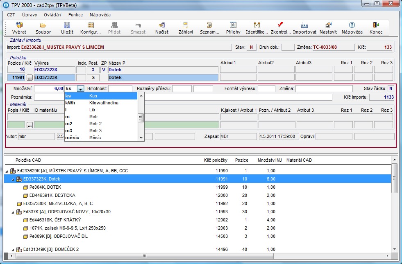Click unit list scroll down arrow

(141, 138)
